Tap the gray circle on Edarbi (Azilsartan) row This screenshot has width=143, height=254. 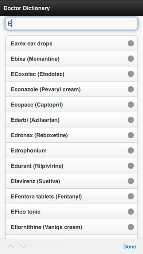131,120
